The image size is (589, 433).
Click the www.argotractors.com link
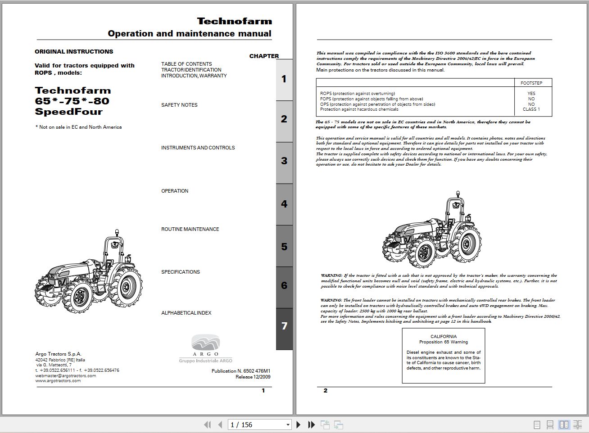pos(58,381)
